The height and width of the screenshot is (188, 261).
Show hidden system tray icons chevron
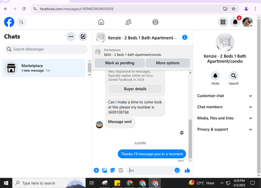coord(222,183)
